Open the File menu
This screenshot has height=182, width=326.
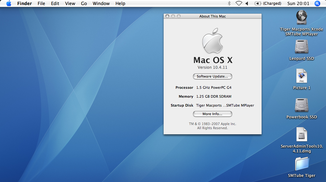41,3
